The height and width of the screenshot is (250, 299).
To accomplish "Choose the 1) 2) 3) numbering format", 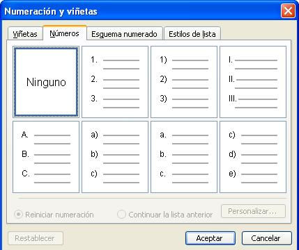I will pyautogui.click(x=184, y=82).
